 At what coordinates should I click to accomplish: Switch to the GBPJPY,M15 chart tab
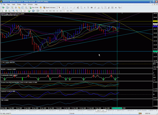click(121, 110)
